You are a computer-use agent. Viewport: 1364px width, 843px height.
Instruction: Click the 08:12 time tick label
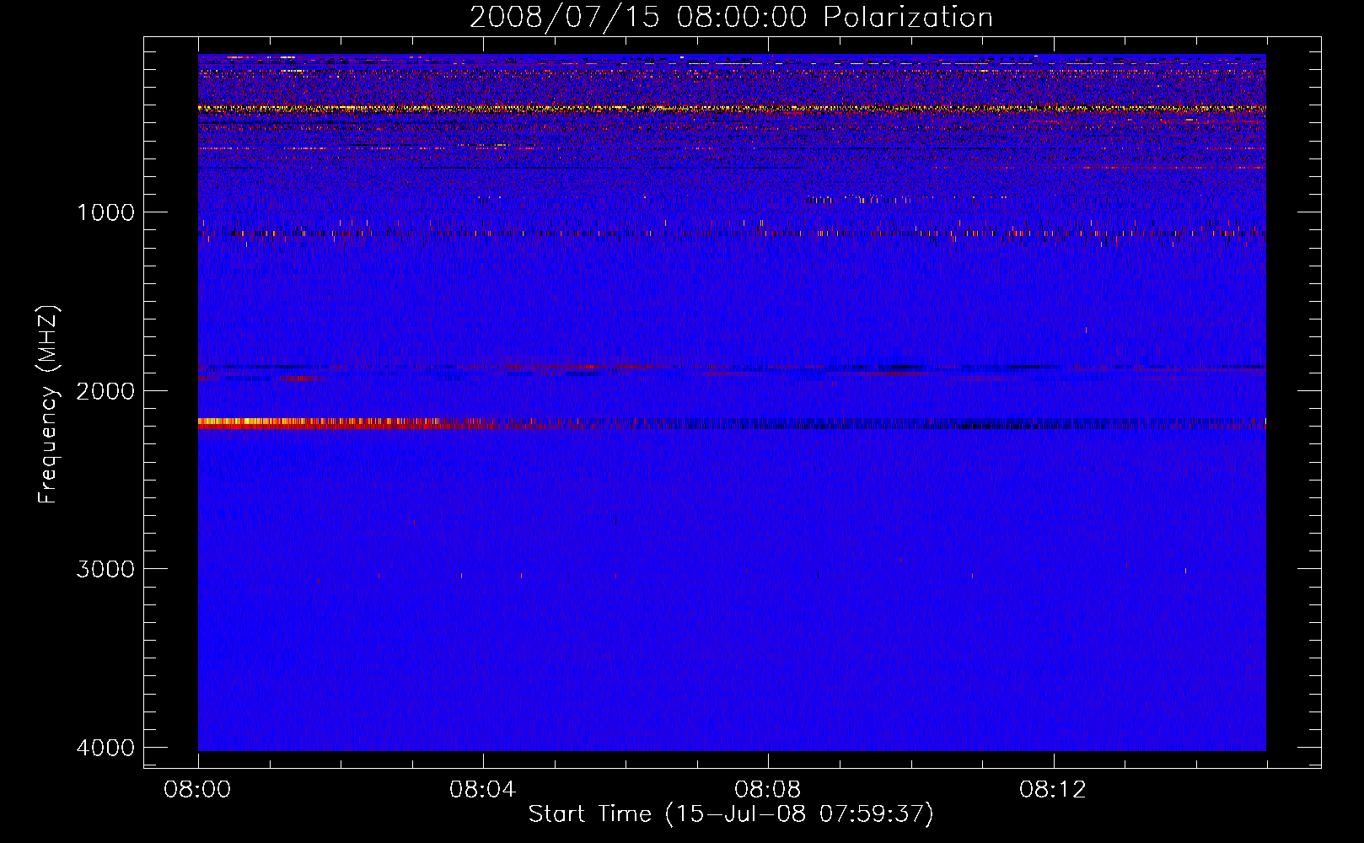click(1053, 790)
